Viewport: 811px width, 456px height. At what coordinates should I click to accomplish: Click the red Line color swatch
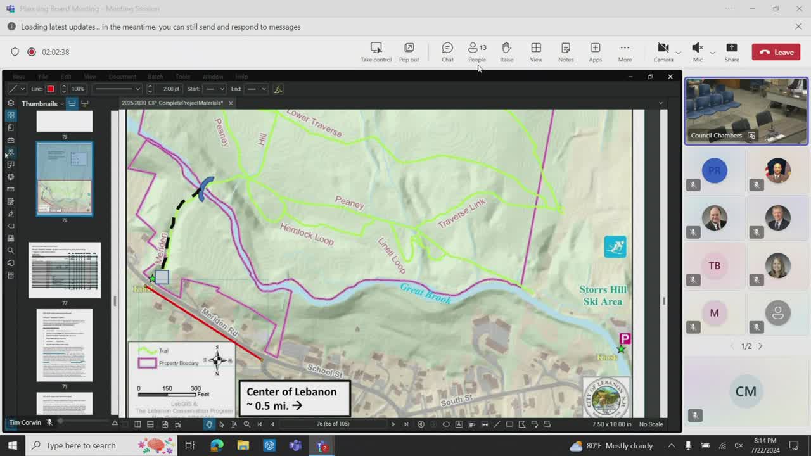tap(51, 89)
